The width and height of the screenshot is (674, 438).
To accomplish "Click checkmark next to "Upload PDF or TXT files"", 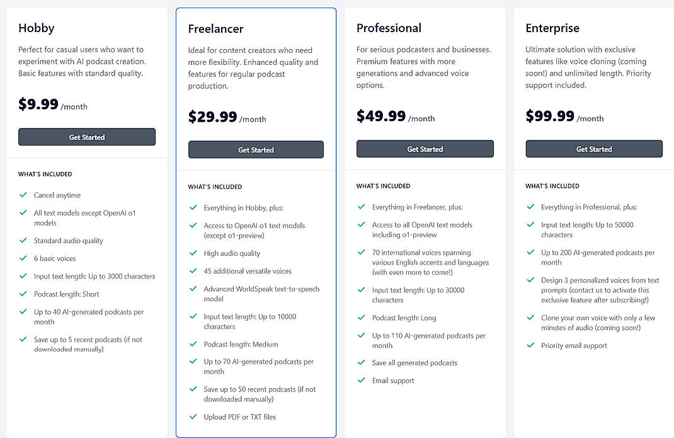I will click(193, 417).
